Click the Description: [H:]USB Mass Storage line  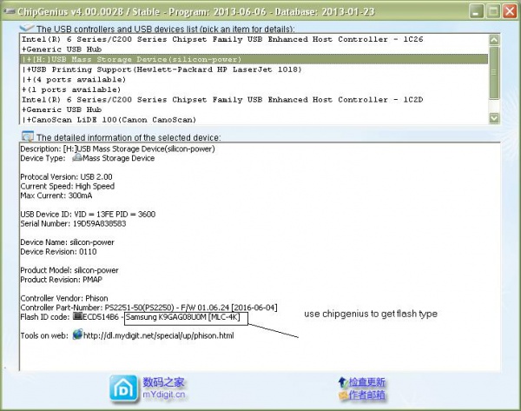pos(117,149)
